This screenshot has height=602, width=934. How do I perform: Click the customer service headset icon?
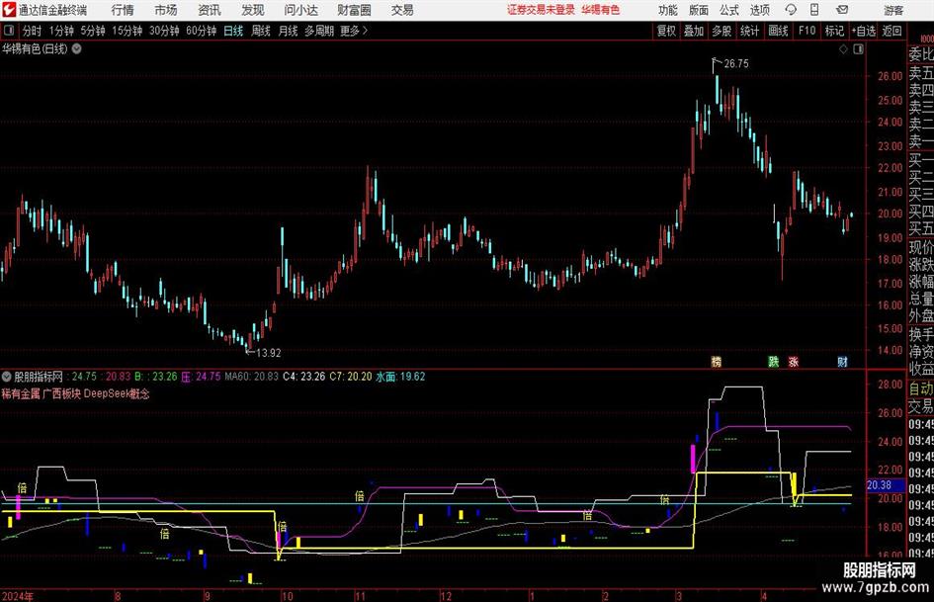(x=791, y=10)
